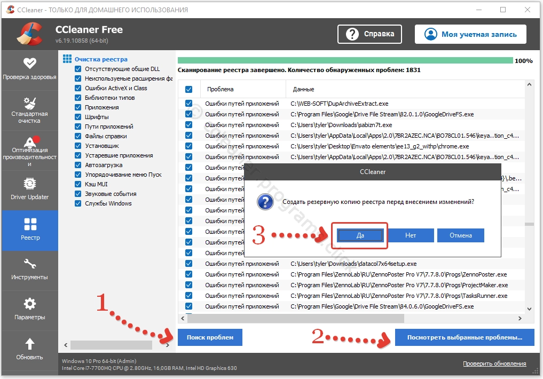543x379 pixels.
Task: Open 'Посмотреть выбранные проблемы...' button
Action: 464,337
